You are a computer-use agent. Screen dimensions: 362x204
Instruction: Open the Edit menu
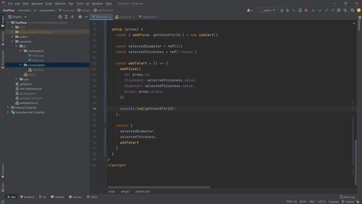18,4
